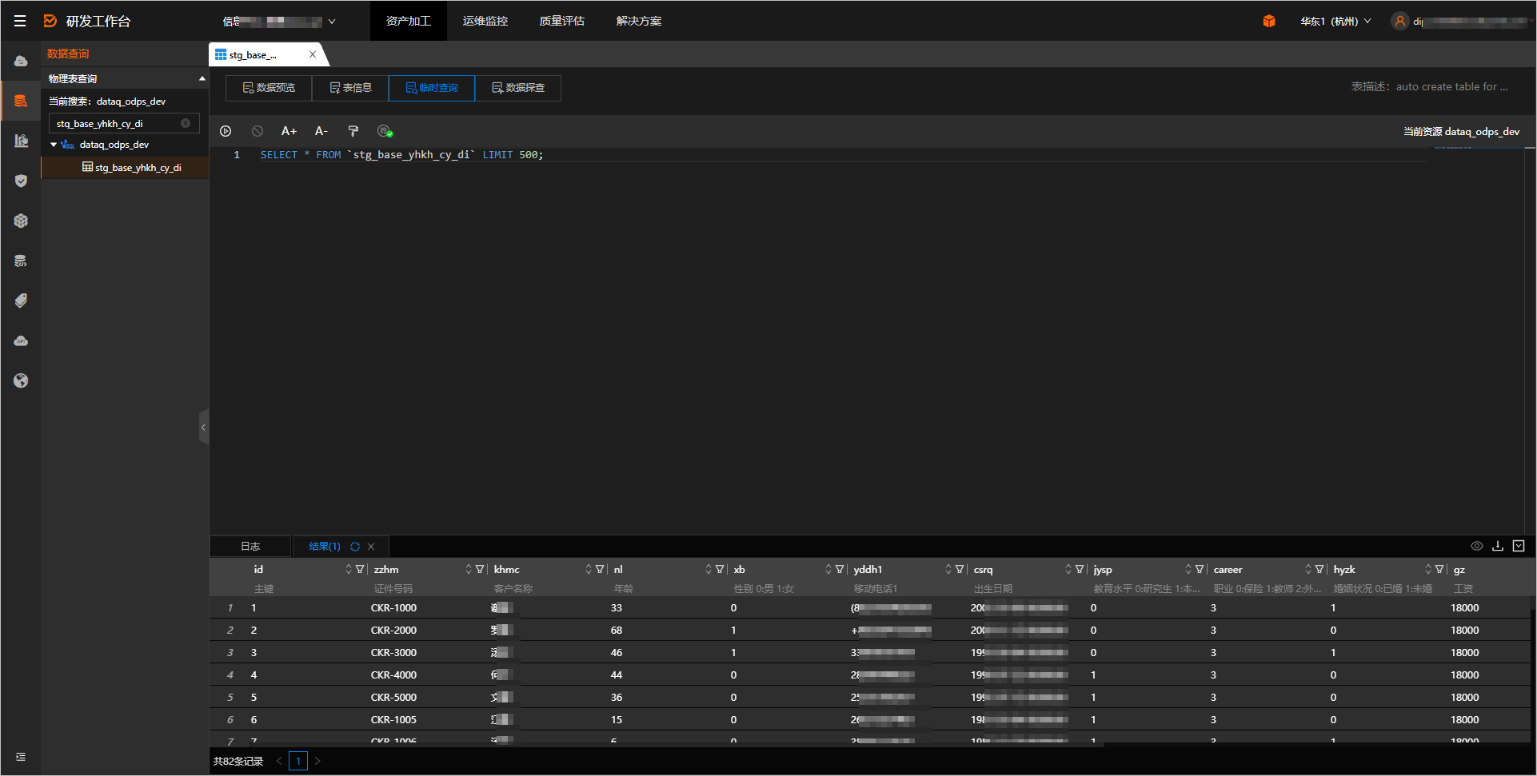1537x776 pixels.
Task: Open the 数据探查 view
Action: [x=518, y=88]
